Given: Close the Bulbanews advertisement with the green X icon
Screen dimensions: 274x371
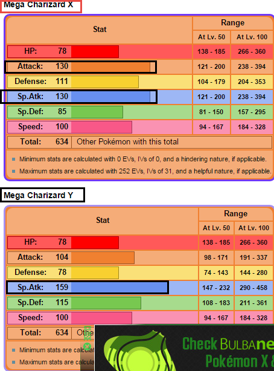Looking at the screenshot, I should tap(88, 346).
